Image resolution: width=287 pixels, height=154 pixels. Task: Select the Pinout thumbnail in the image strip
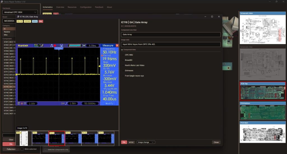point(24,139)
